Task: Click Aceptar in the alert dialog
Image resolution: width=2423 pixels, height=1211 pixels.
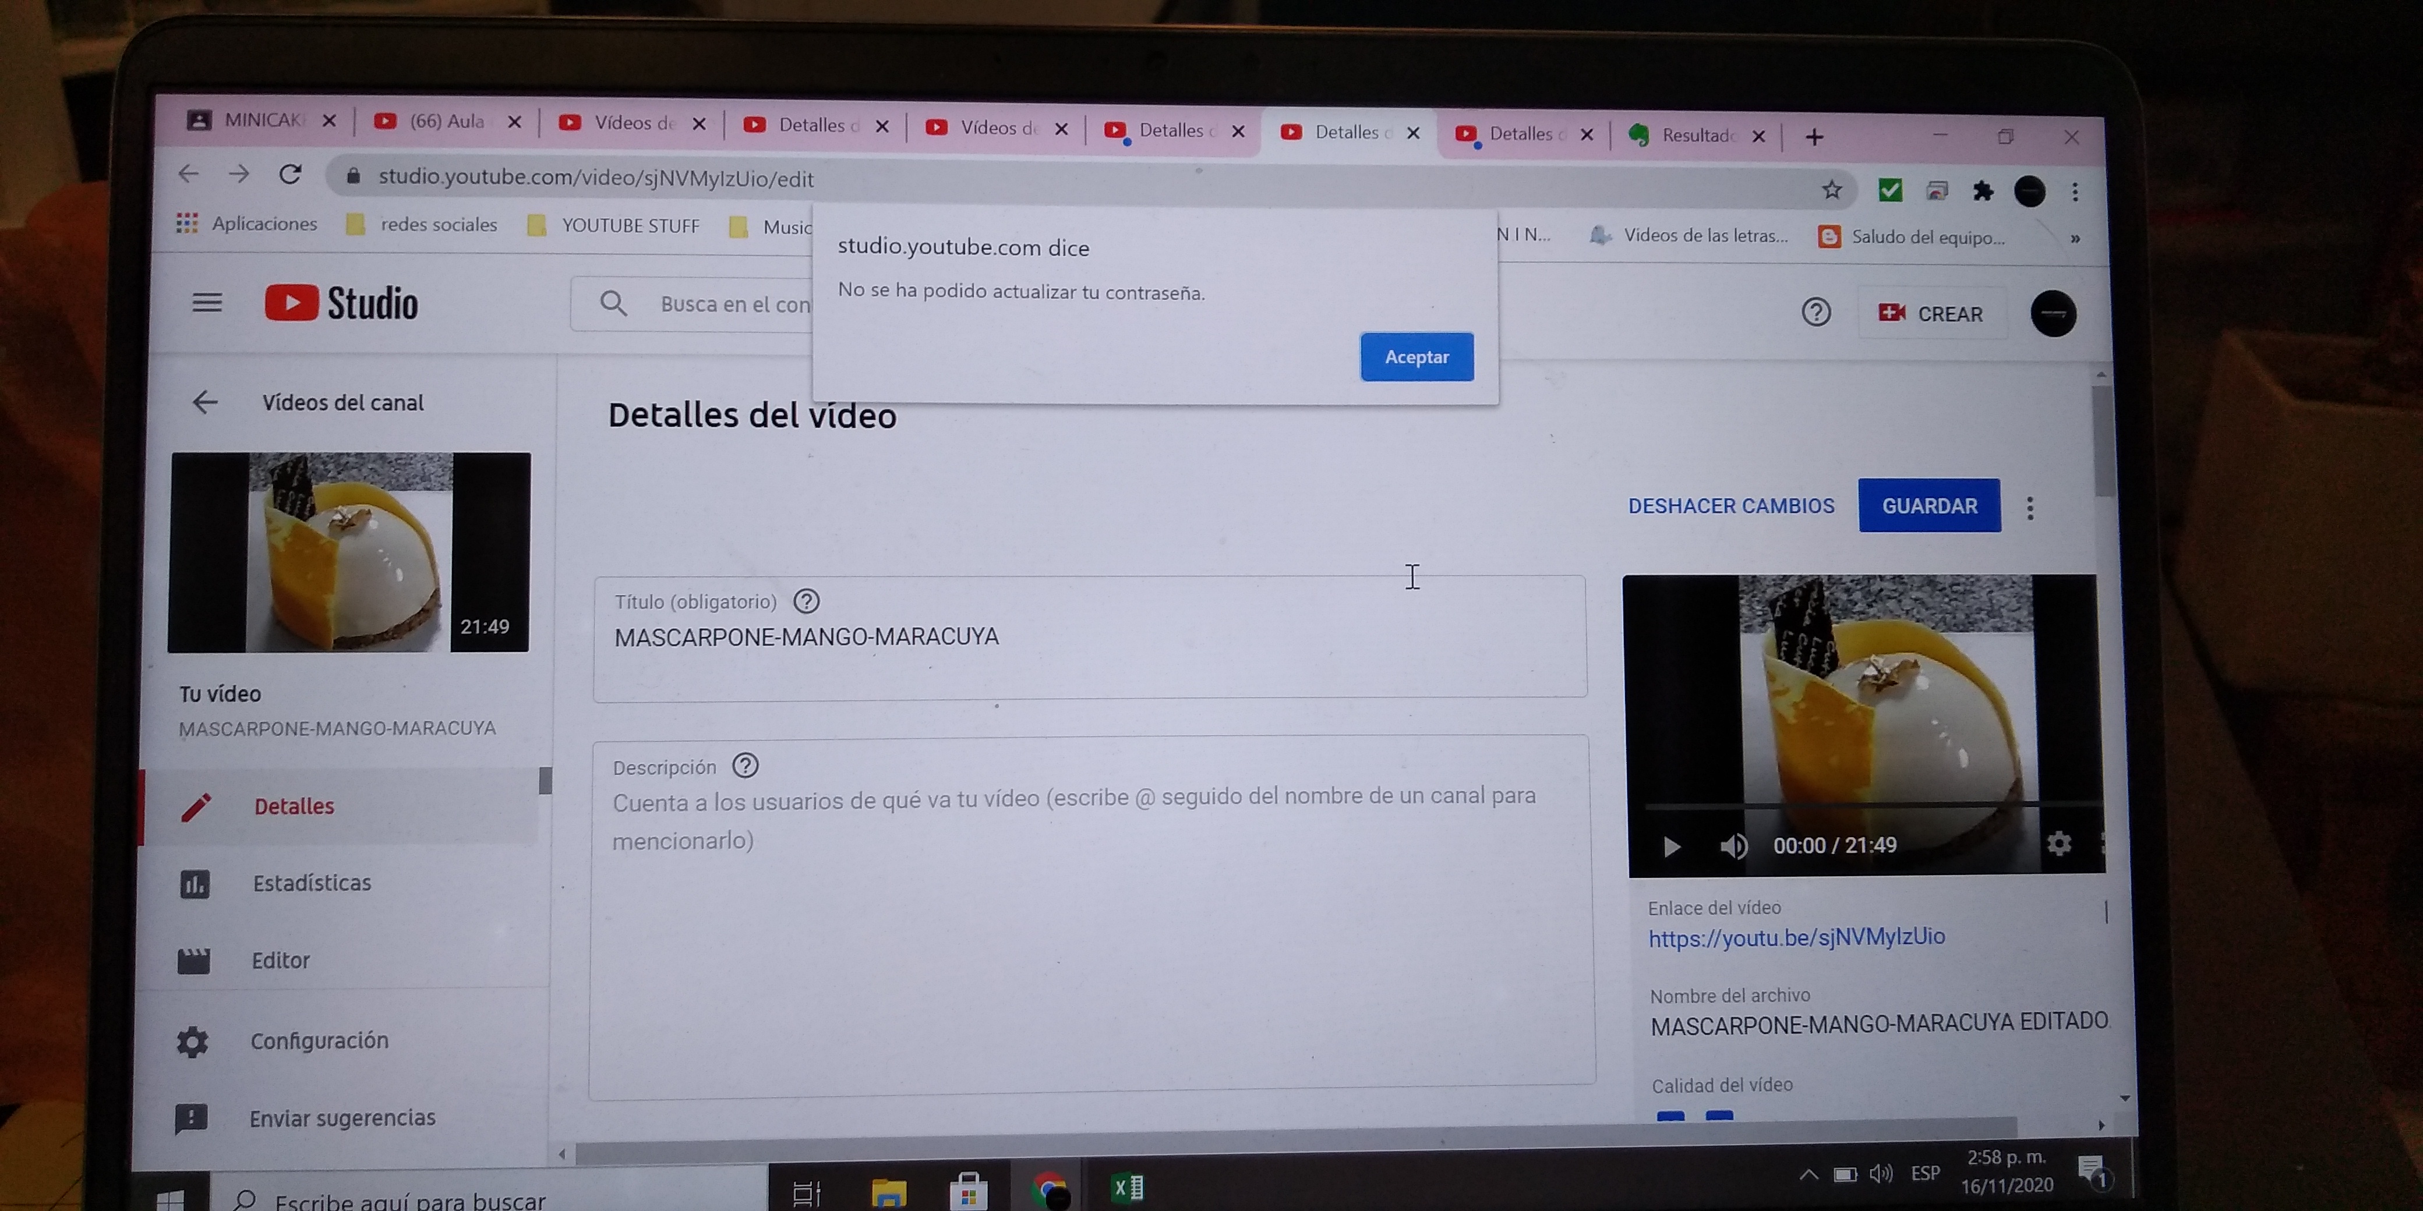Action: [x=1417, y=357]
